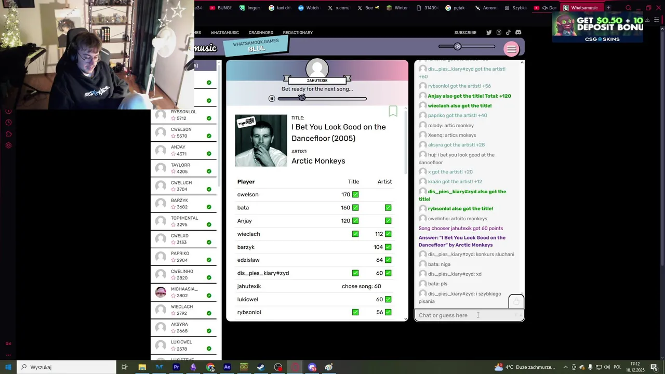Click cwelson's green title checkmark
Image resolution: width=665 pixels, height=374 pixels.
coord(355,194)
